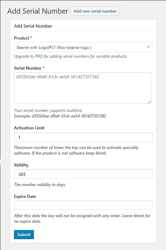Click the example serial number hint text
166x250 pixels.
[x=60, y=116]
